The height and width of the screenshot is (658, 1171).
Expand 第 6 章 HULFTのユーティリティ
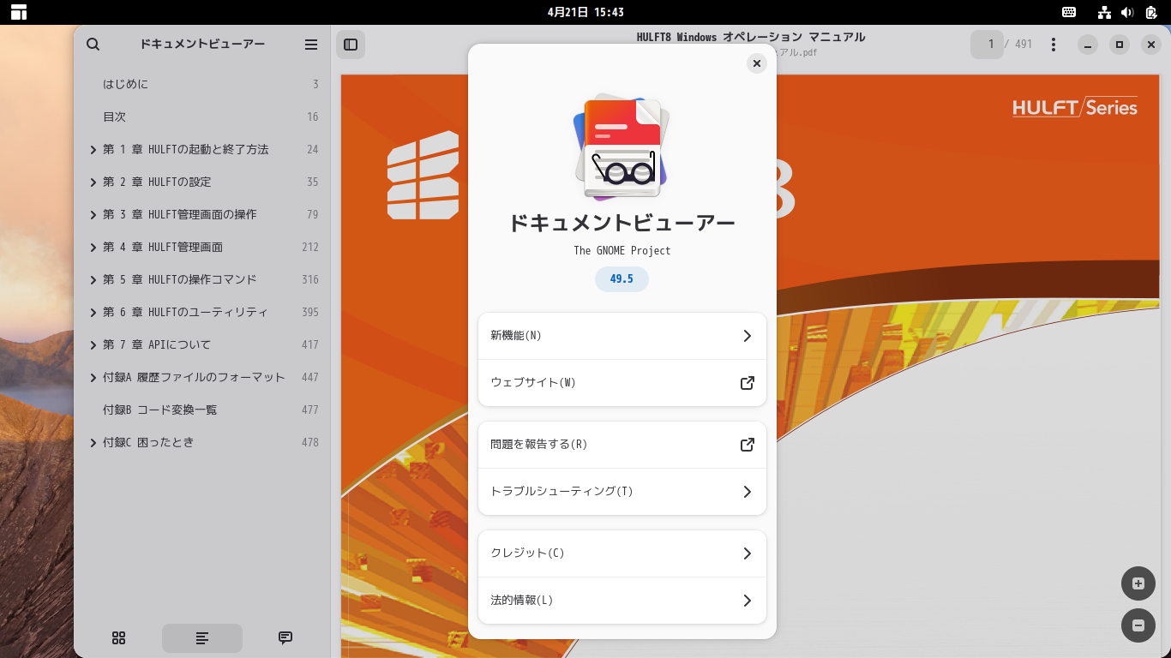coord(93,313)
